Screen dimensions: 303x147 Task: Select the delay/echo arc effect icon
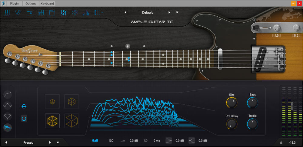pyautogui.click(x=8, y=116)
